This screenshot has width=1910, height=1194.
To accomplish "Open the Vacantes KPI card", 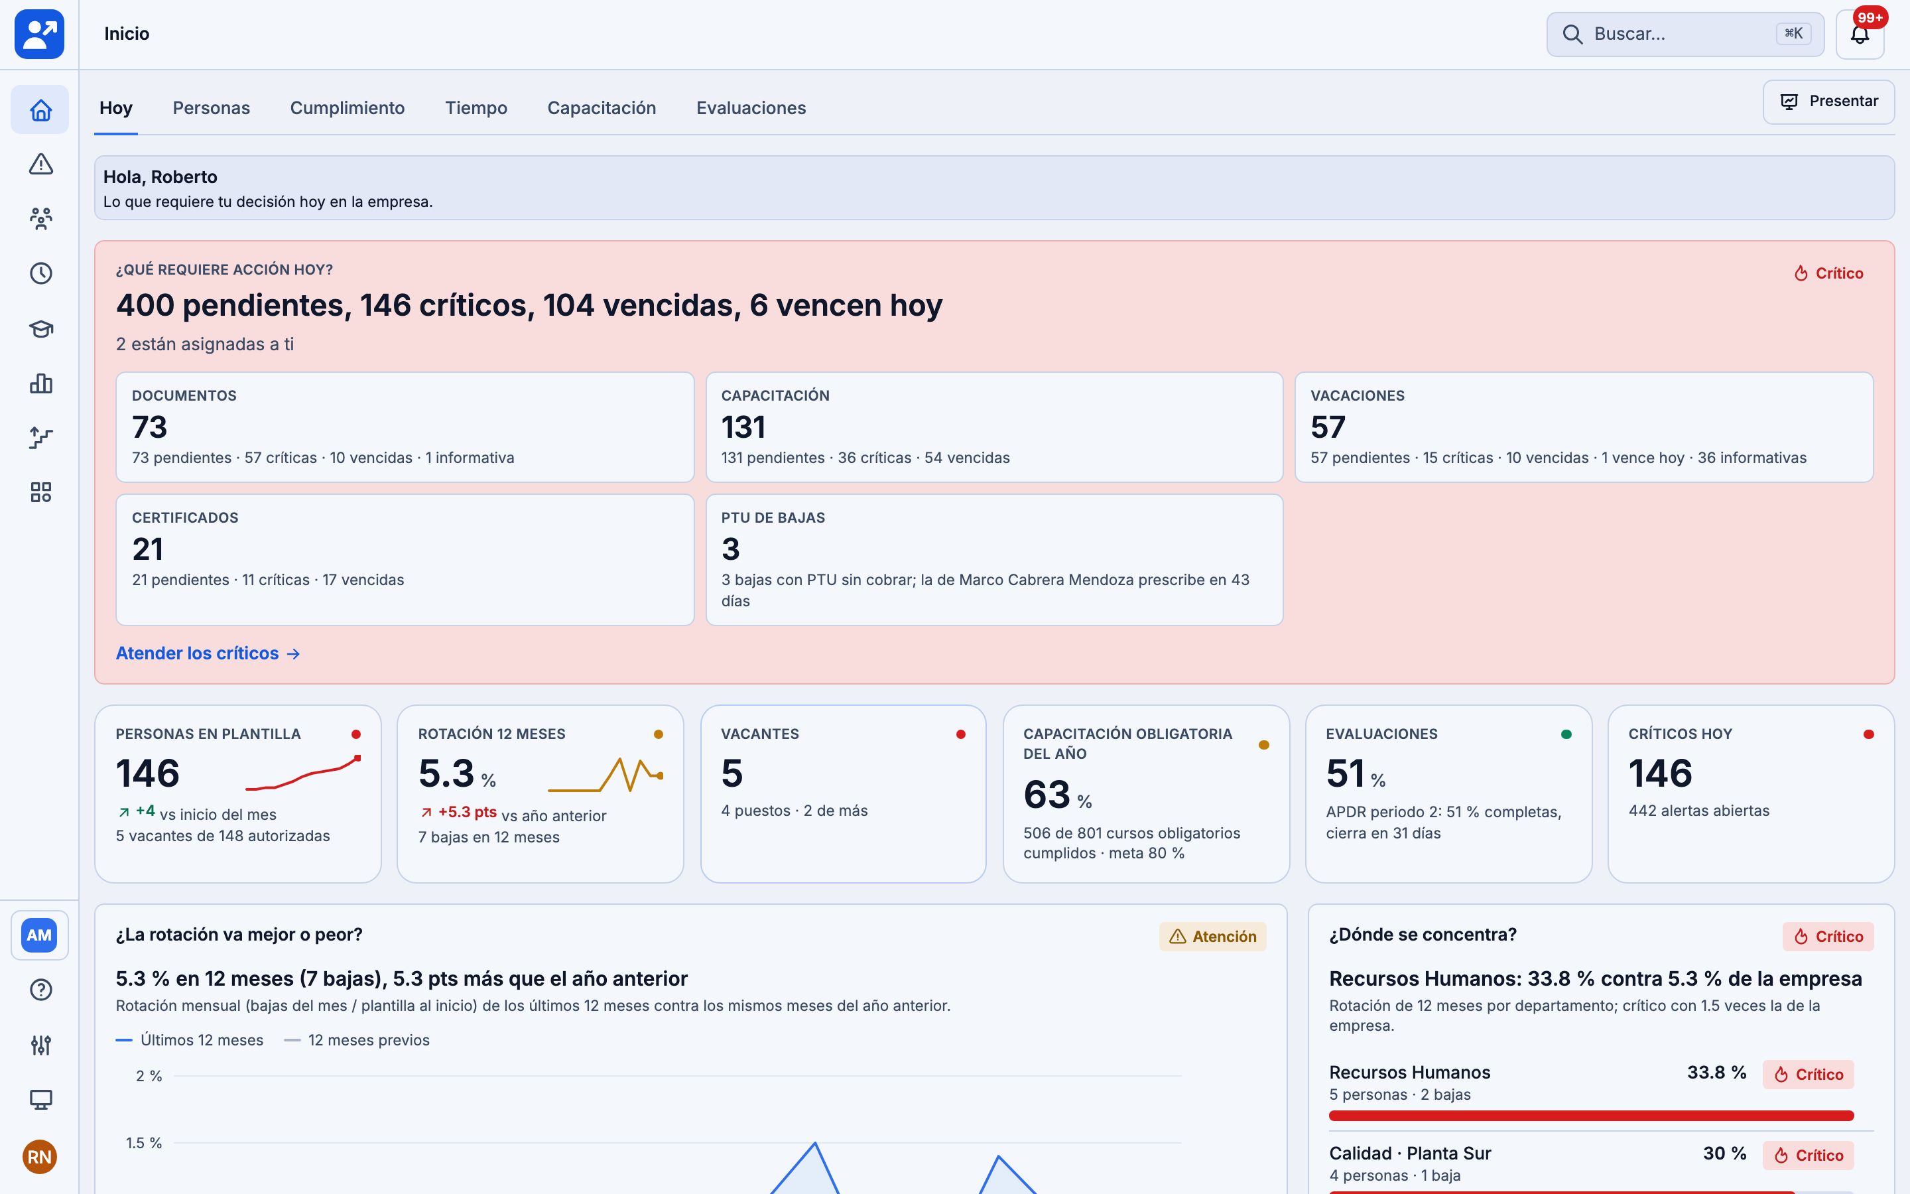I will (843, 793).
